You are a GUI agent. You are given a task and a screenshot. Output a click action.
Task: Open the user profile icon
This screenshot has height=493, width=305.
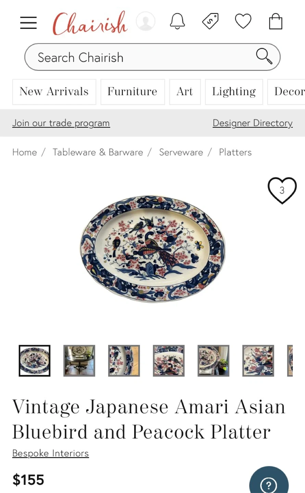(145, 22)
